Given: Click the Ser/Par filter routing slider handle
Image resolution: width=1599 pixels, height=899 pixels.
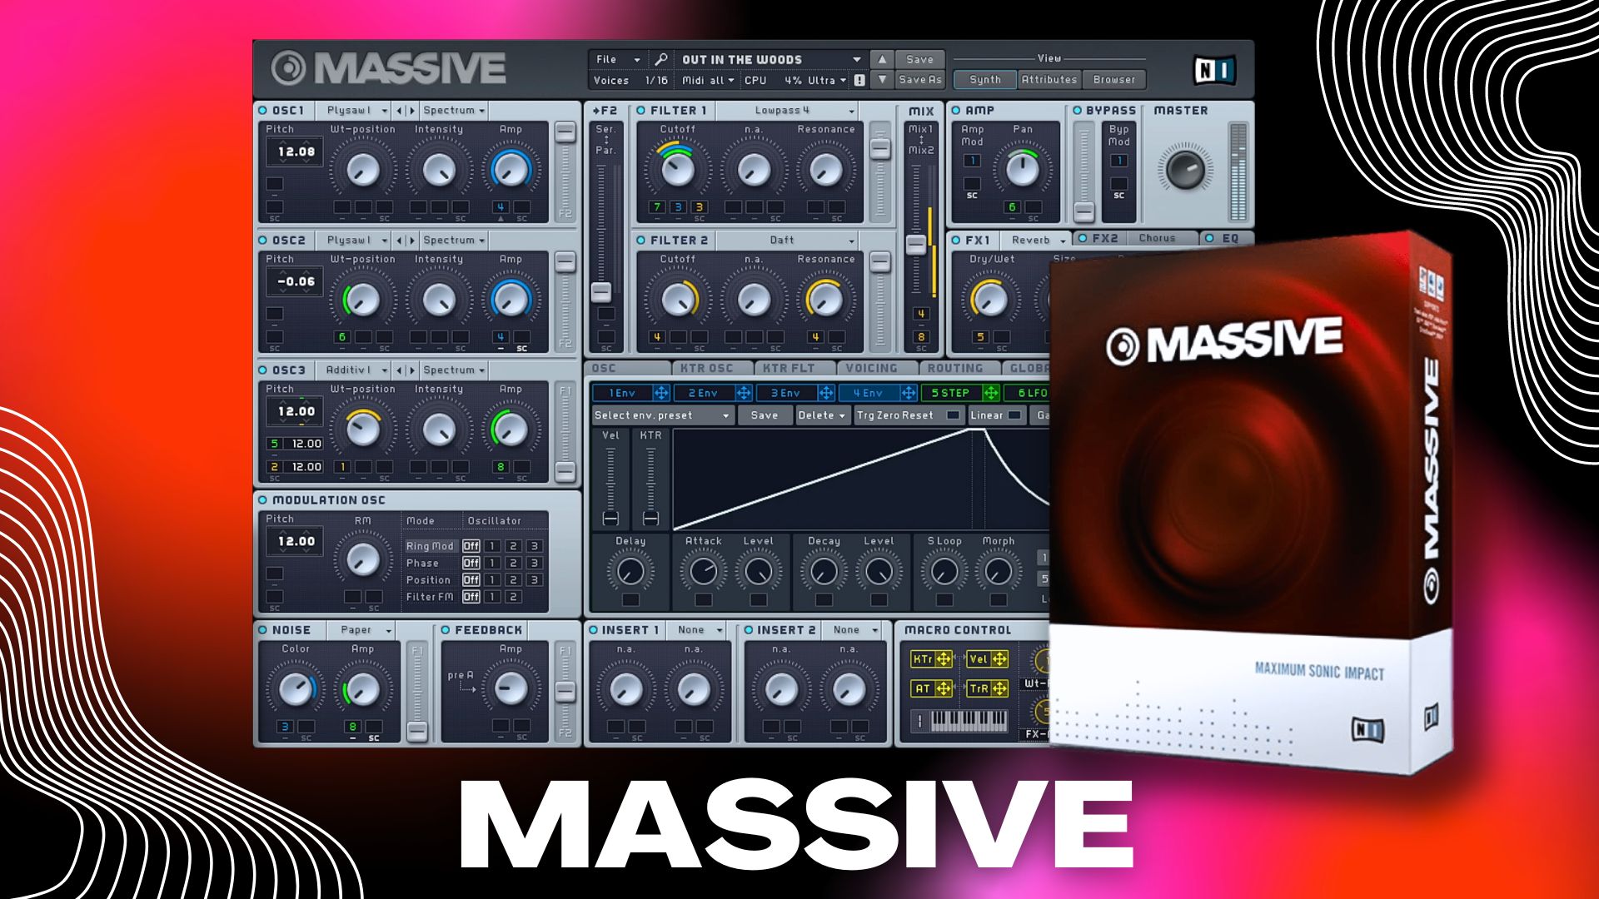Looking at the screenshot, I should pyautogui.click(x=601, y=292).
